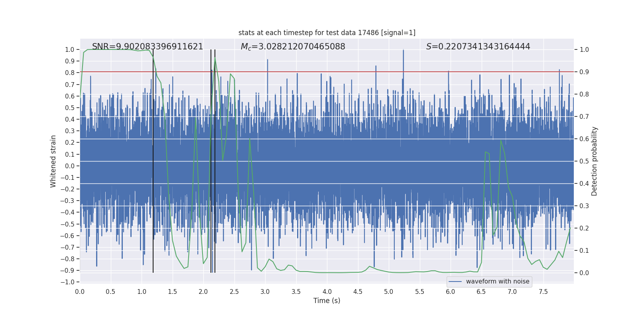Click the −0.5 tick on Whitened strain axis
Viewport: 638px width, 319px height.
[x=67, y=224]
